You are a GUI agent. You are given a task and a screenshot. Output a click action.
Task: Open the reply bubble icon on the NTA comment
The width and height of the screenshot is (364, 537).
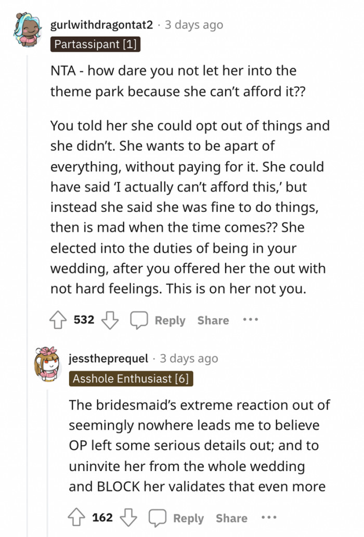138,320
